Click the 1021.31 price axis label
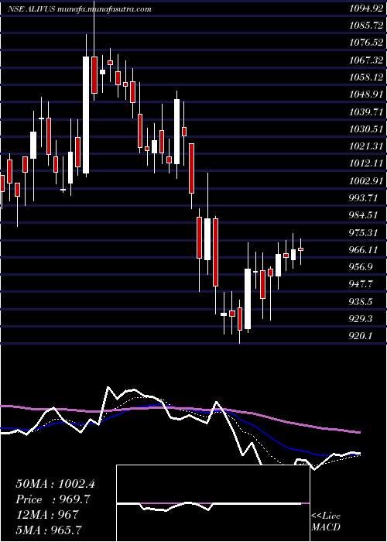Viewport: 387px width, 542px height. 366,146
